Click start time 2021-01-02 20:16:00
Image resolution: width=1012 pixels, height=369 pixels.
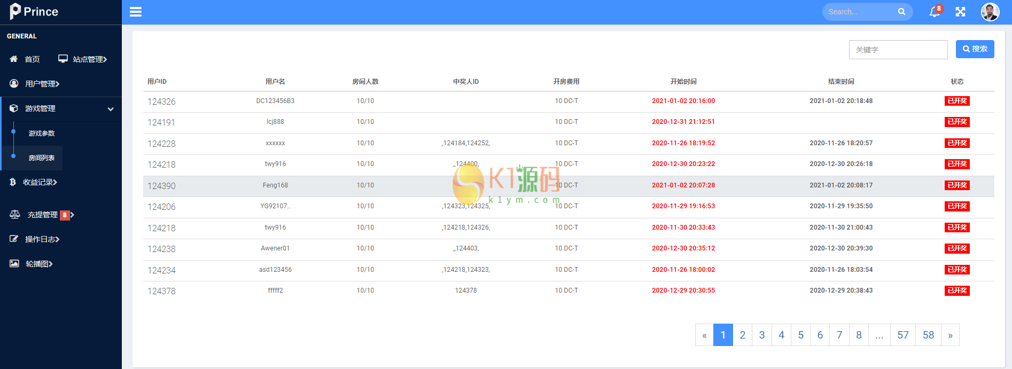[683, 101]
